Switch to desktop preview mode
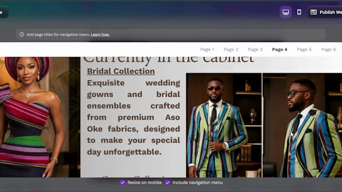 286,12
